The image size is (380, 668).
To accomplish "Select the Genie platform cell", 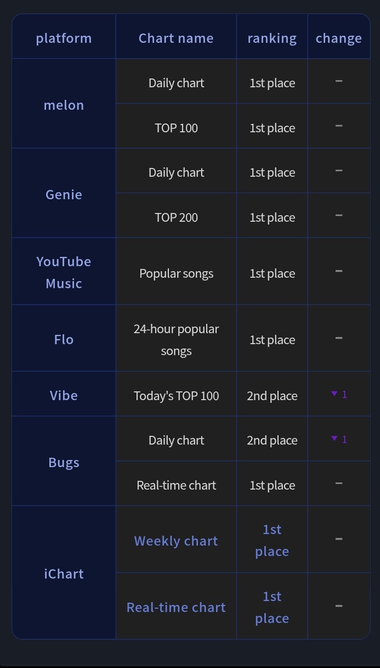I will (x=64, y=194).
